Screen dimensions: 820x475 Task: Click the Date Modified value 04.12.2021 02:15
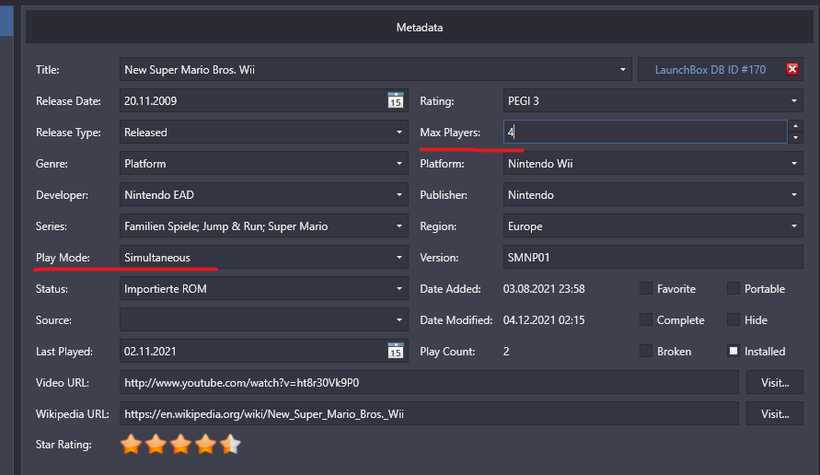click(x=544, y=319)
